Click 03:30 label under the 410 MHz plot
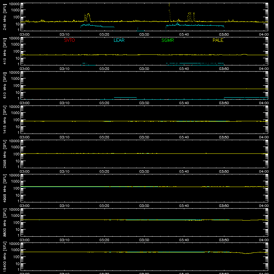The height and width of the screenshot is (274, 274). pyautogui.click(x=144, y=69)
